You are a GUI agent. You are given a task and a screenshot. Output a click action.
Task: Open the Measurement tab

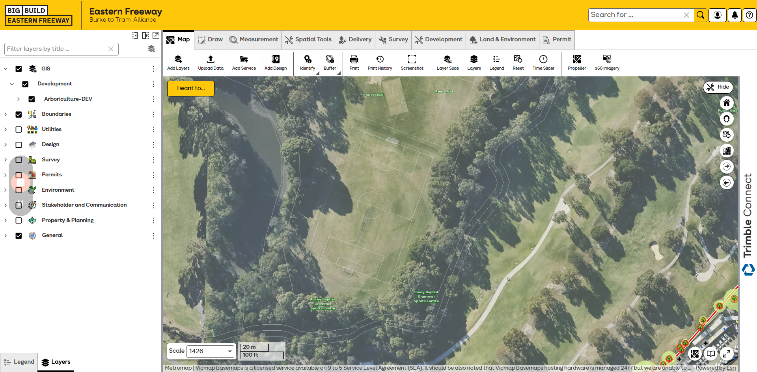pos(254,40)
